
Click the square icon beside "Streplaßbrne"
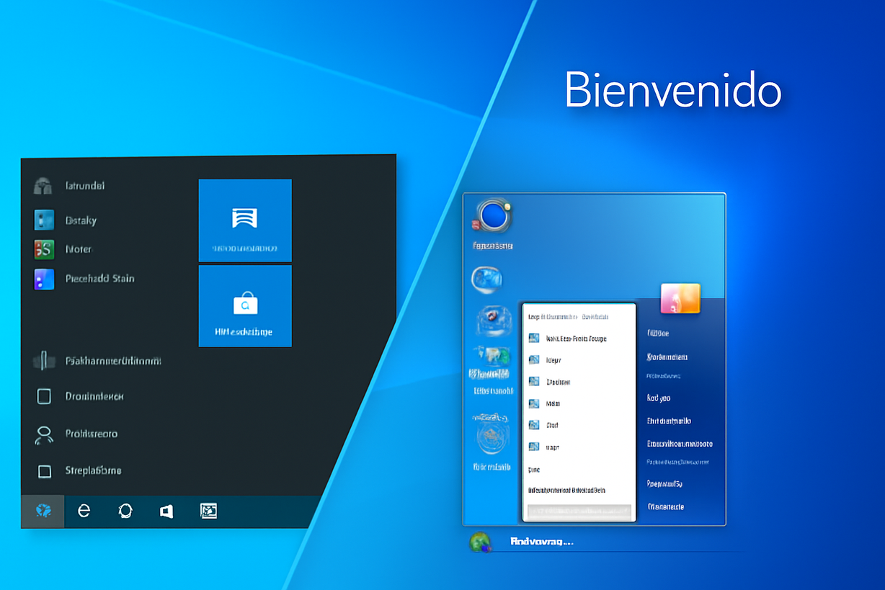44,471
